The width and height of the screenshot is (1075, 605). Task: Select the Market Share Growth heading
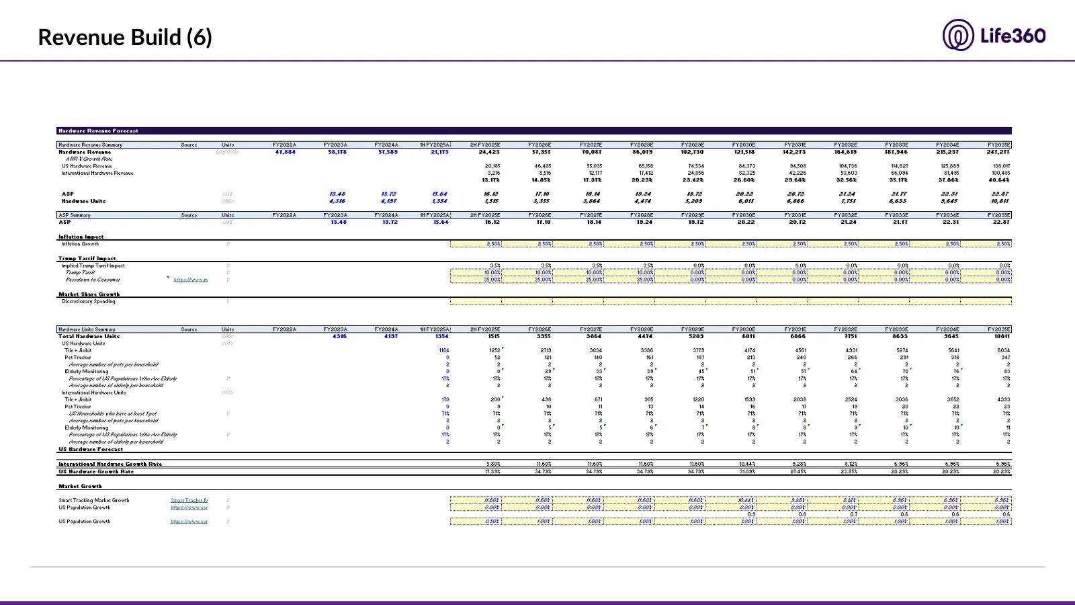click(89, 294)
